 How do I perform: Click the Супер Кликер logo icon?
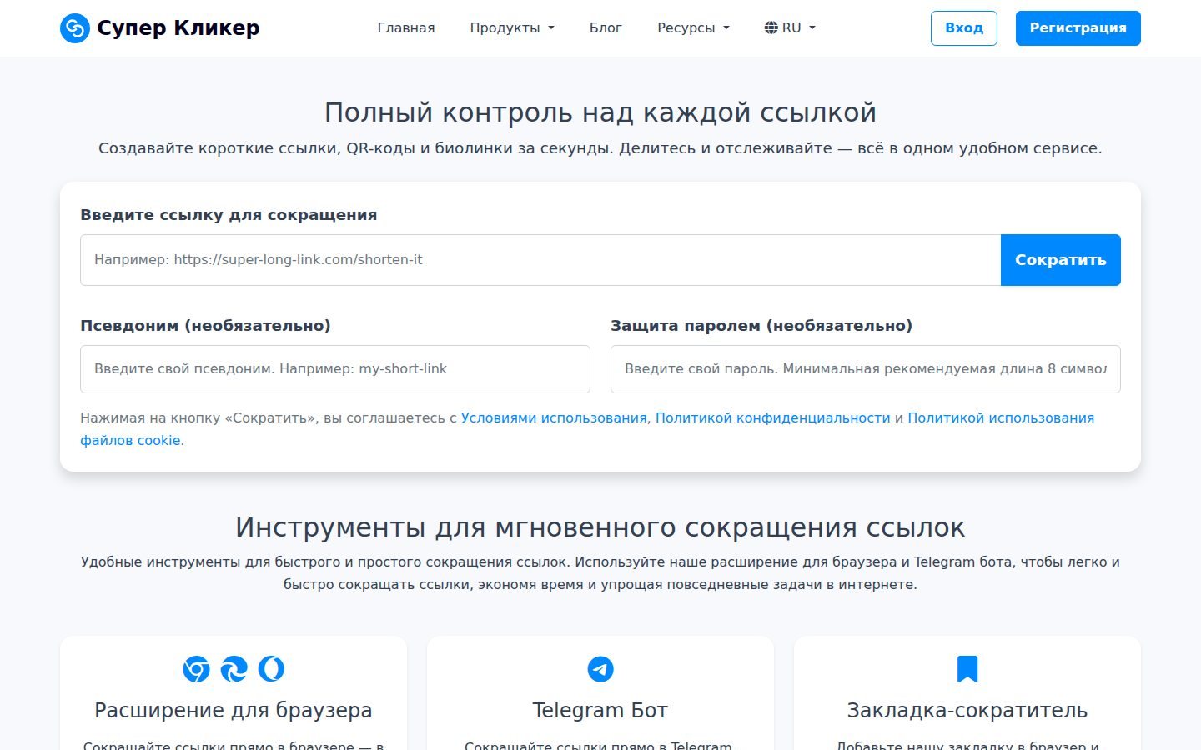[x=75, y=28]
